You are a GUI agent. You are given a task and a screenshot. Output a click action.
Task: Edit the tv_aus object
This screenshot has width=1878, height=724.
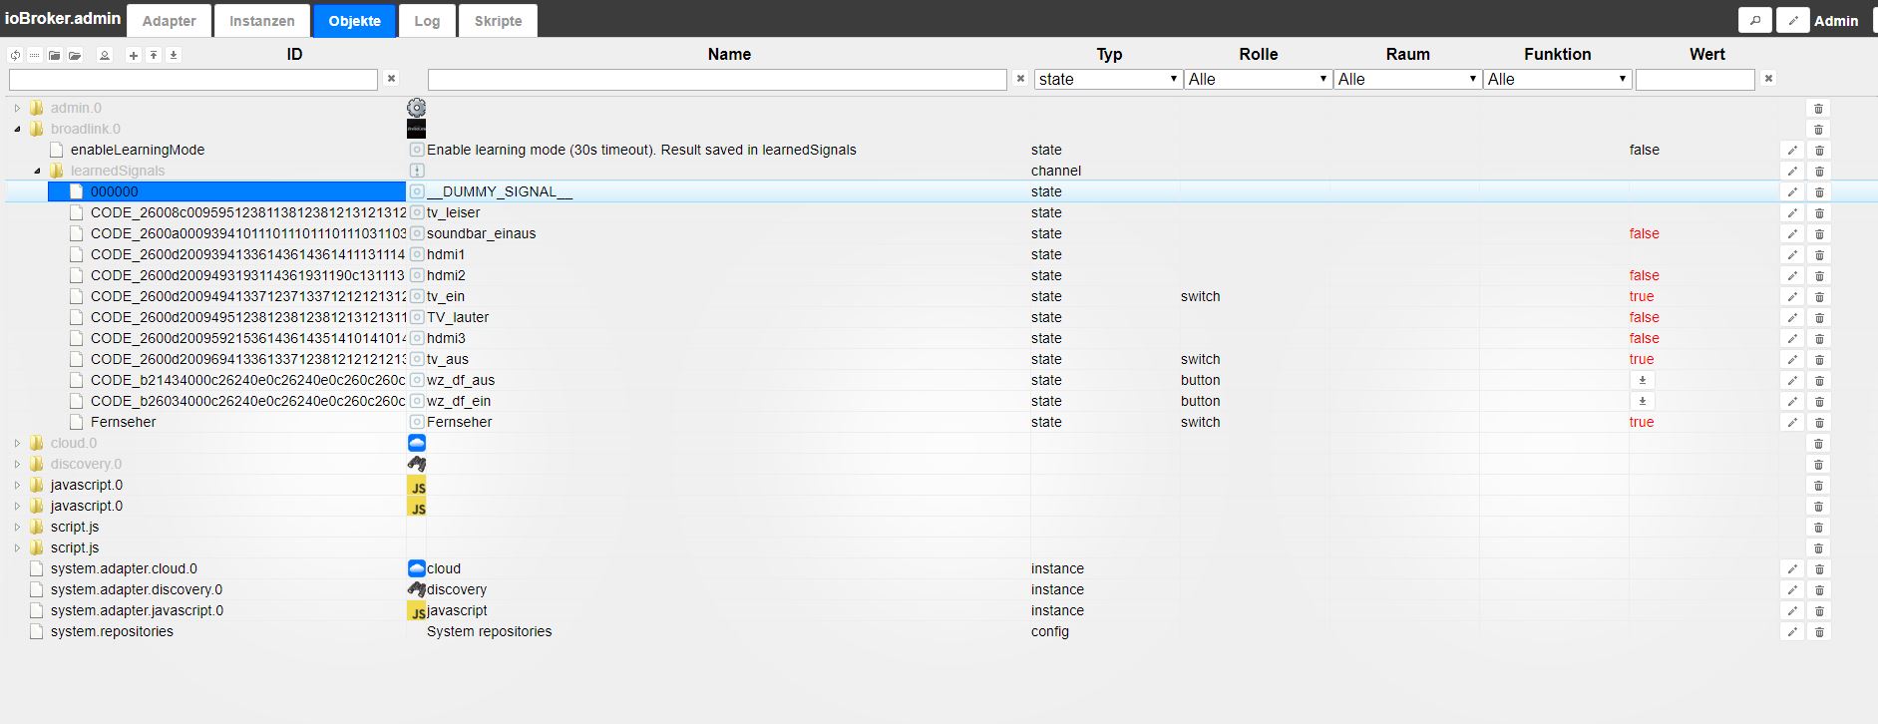click(1792, 360)
